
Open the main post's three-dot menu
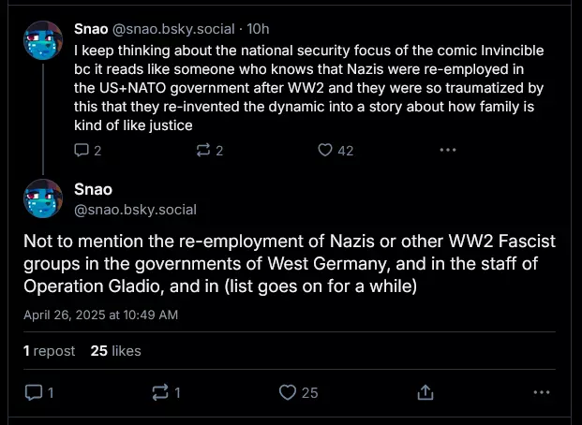[x=541, y=392]
